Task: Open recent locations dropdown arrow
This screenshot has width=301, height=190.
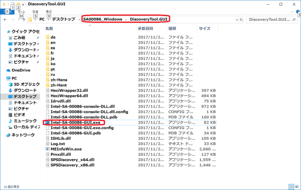Action: click(x=19, y=20)
